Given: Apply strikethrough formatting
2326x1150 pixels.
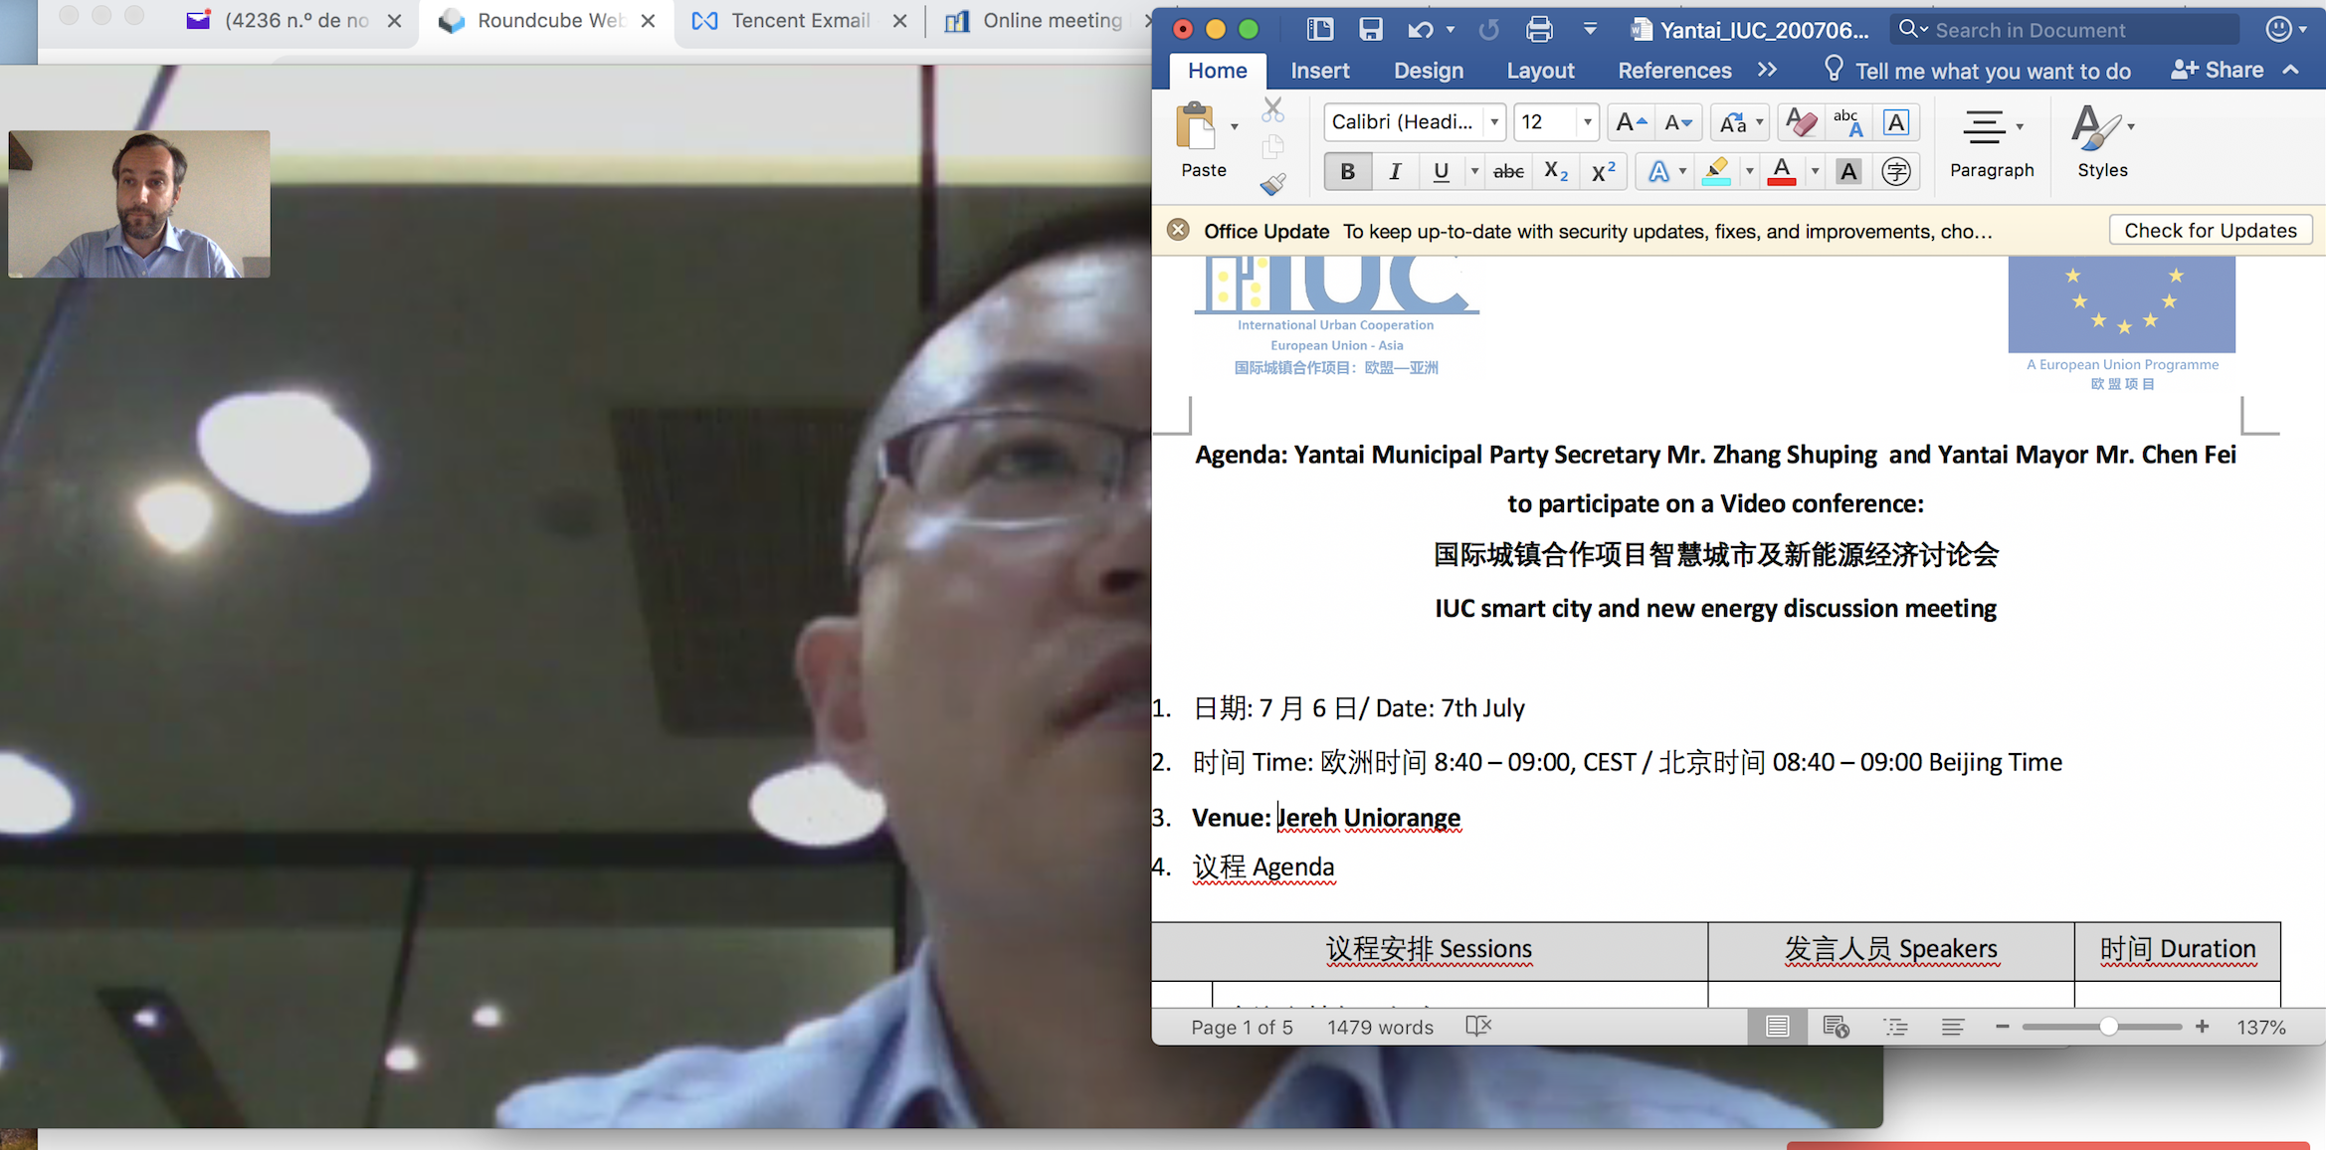Looking at the screenshot, I should tap(1508, 172).
